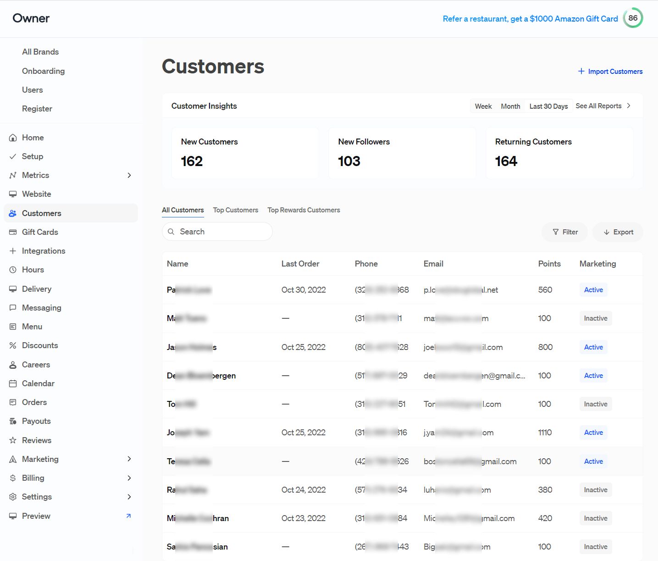The width and height of the screenshot is (658, 561).
Task: Switch to Top Customers tab
Action: click(236, 210)
